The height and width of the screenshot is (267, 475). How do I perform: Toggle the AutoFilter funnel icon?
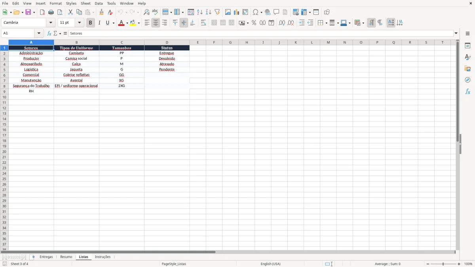click(217, 12)
